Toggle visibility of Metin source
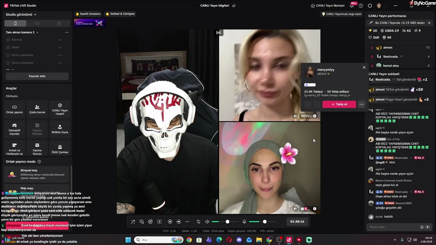The image size is (436, 245). click(x=60, y=47)
